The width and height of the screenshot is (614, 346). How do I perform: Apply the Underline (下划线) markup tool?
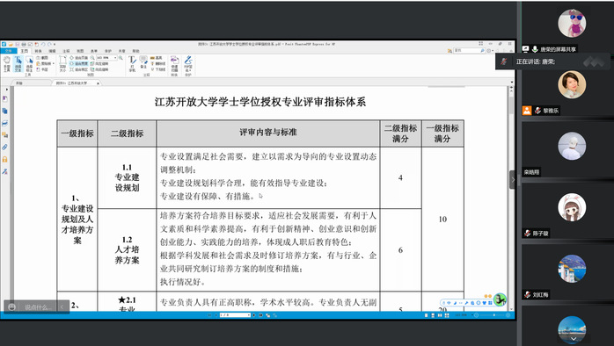[158, 69]
